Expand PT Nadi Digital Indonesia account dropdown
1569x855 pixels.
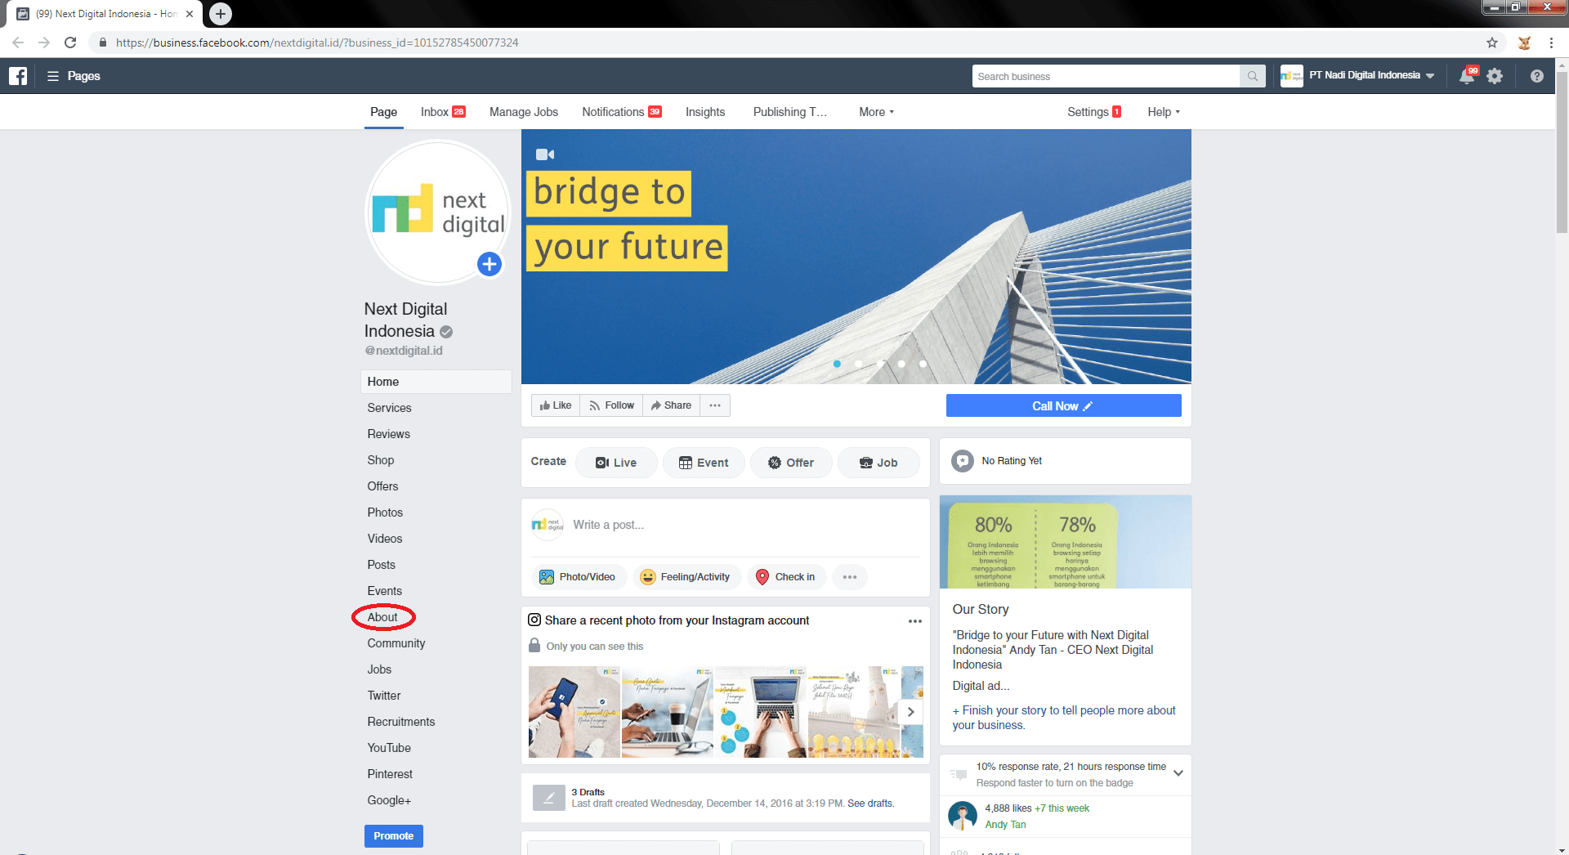tap(1430, 76)
